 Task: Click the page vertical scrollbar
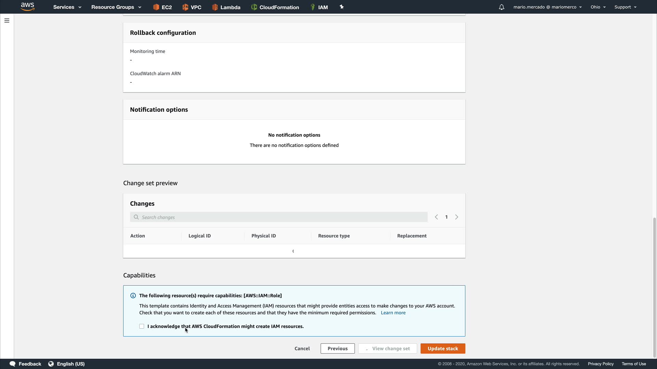click(654, 287)
